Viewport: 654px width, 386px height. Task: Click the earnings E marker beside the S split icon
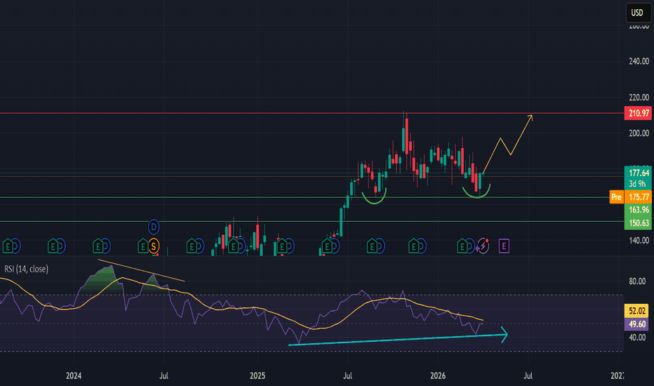pos(142,246)
